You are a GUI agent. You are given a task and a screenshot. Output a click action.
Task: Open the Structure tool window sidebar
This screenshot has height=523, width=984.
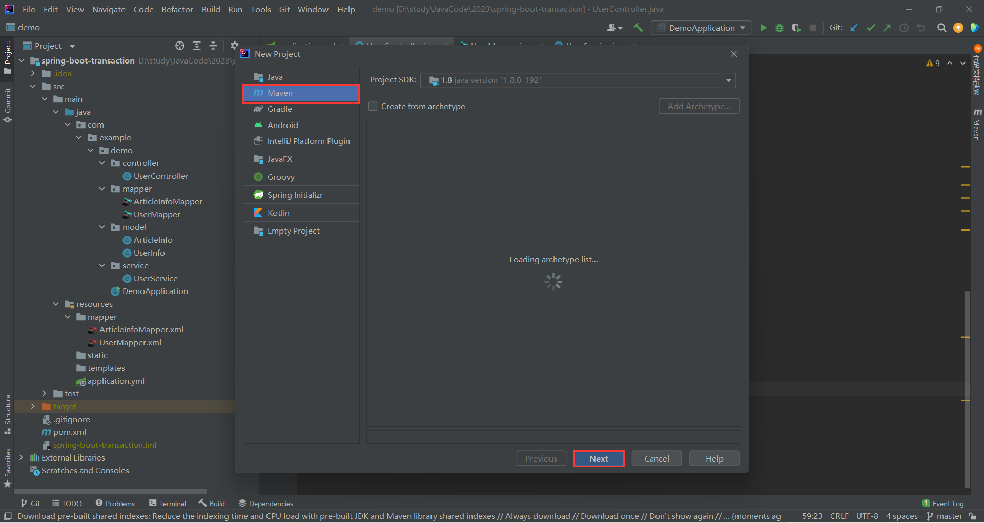pos(7,414)
